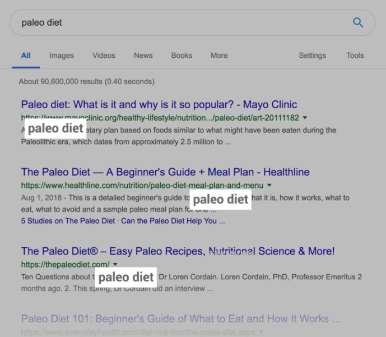
Task: Open the News results tab
Action: [x=143, y=56]
